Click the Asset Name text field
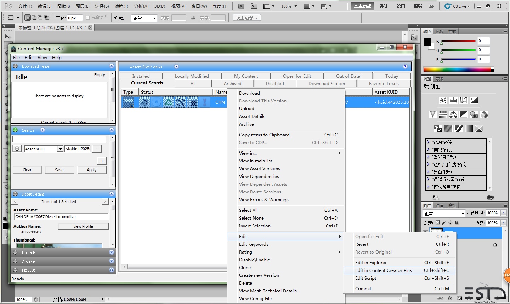510x304 pixels. pyautogui.click(x=61, y=217)
